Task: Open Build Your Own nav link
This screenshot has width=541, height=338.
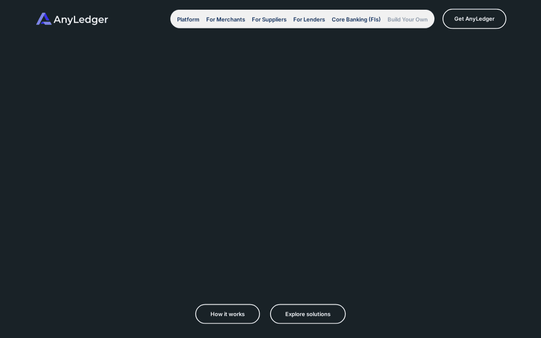Action: point(407,19)
